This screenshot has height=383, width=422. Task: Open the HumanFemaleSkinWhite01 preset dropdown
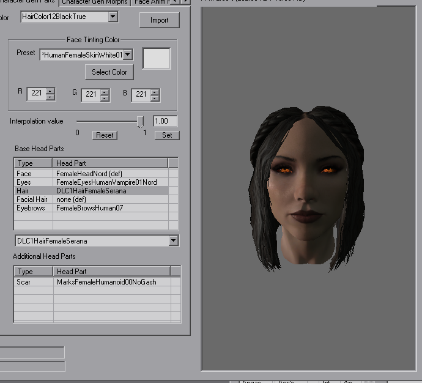click(128, 55)
